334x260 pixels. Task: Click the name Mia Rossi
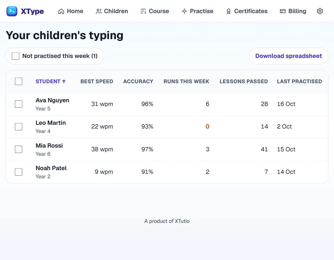coord(49,146)
